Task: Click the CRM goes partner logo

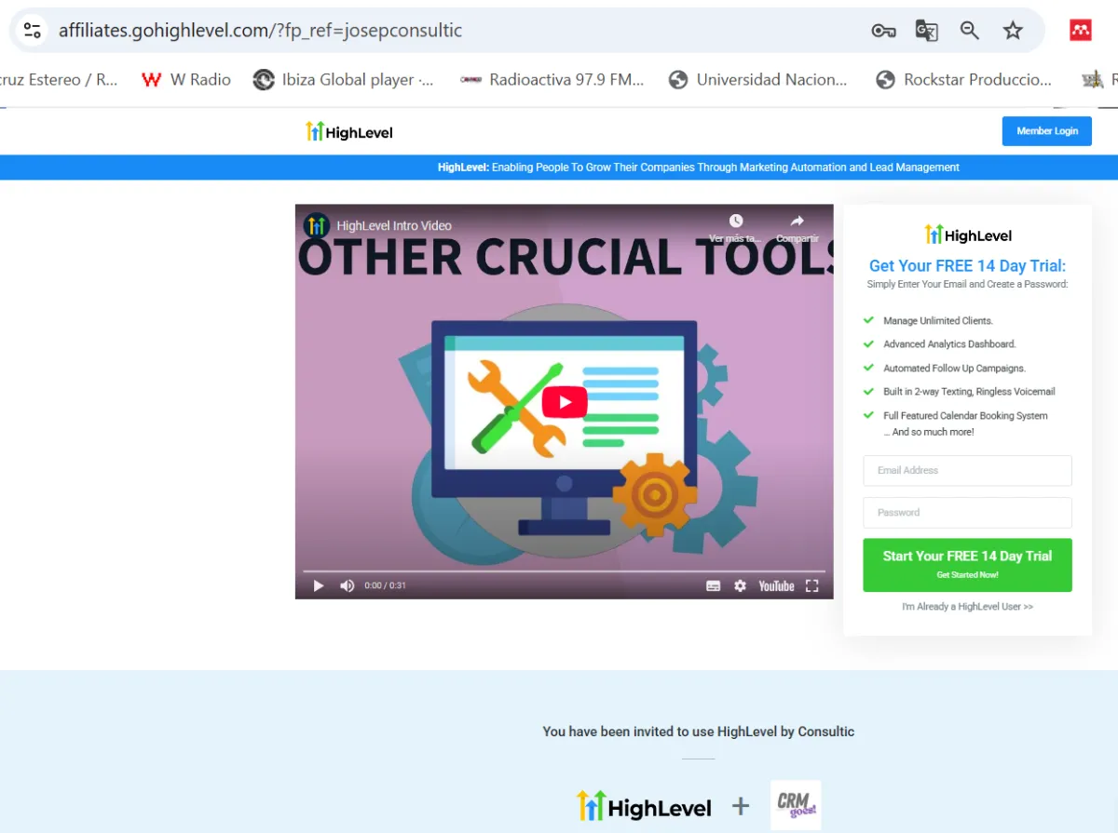Action: coord(797,805)
